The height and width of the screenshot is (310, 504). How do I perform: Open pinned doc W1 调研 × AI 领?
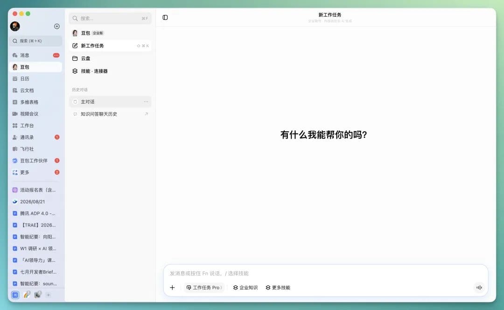click(x=35, y=248)
